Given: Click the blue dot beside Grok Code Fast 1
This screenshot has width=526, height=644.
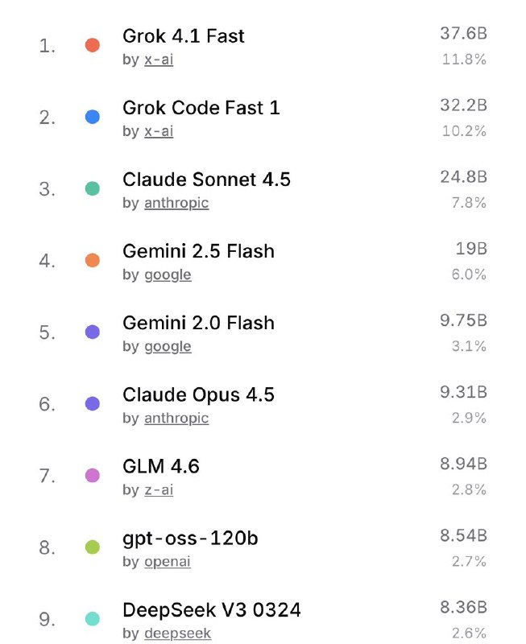Looking at the screenshot, I should click(x=93, y=117).
